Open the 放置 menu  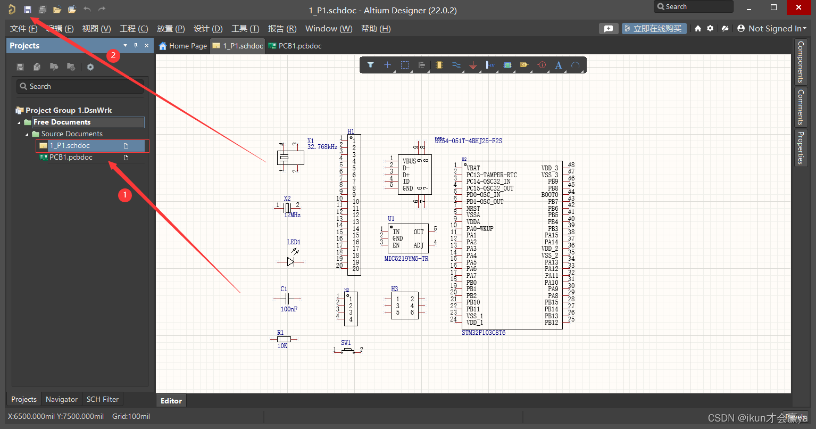[x=170, y=28]
